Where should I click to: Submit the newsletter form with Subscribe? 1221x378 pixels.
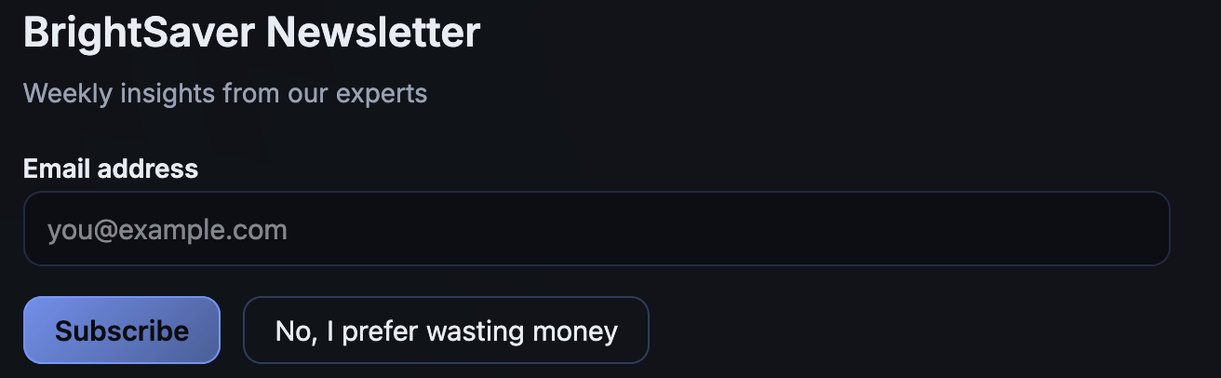coord(122,331)
